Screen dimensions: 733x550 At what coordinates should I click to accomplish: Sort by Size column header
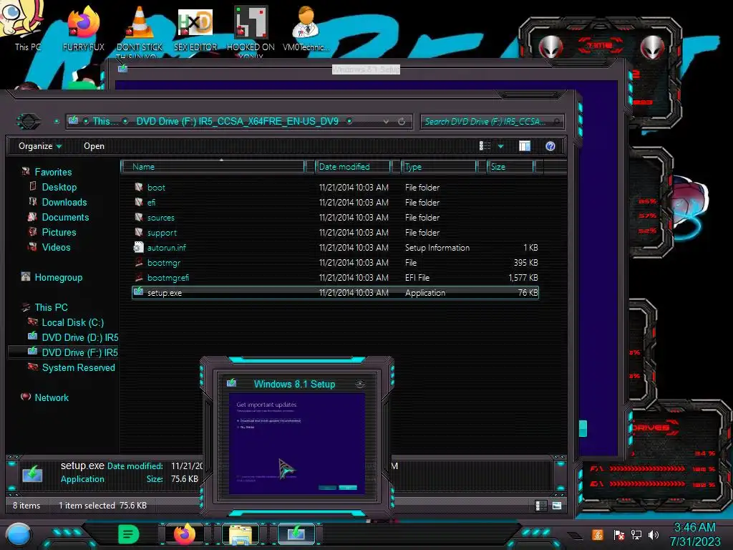[x=510, y=166]
